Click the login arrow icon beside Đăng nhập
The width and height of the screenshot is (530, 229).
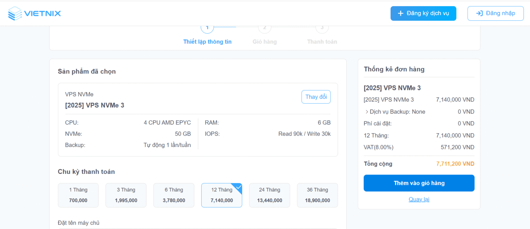(479, 13)
